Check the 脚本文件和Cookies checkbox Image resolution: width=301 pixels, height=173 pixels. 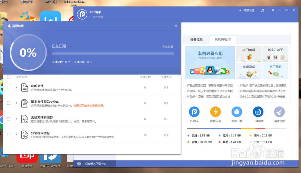pos(9,103)
